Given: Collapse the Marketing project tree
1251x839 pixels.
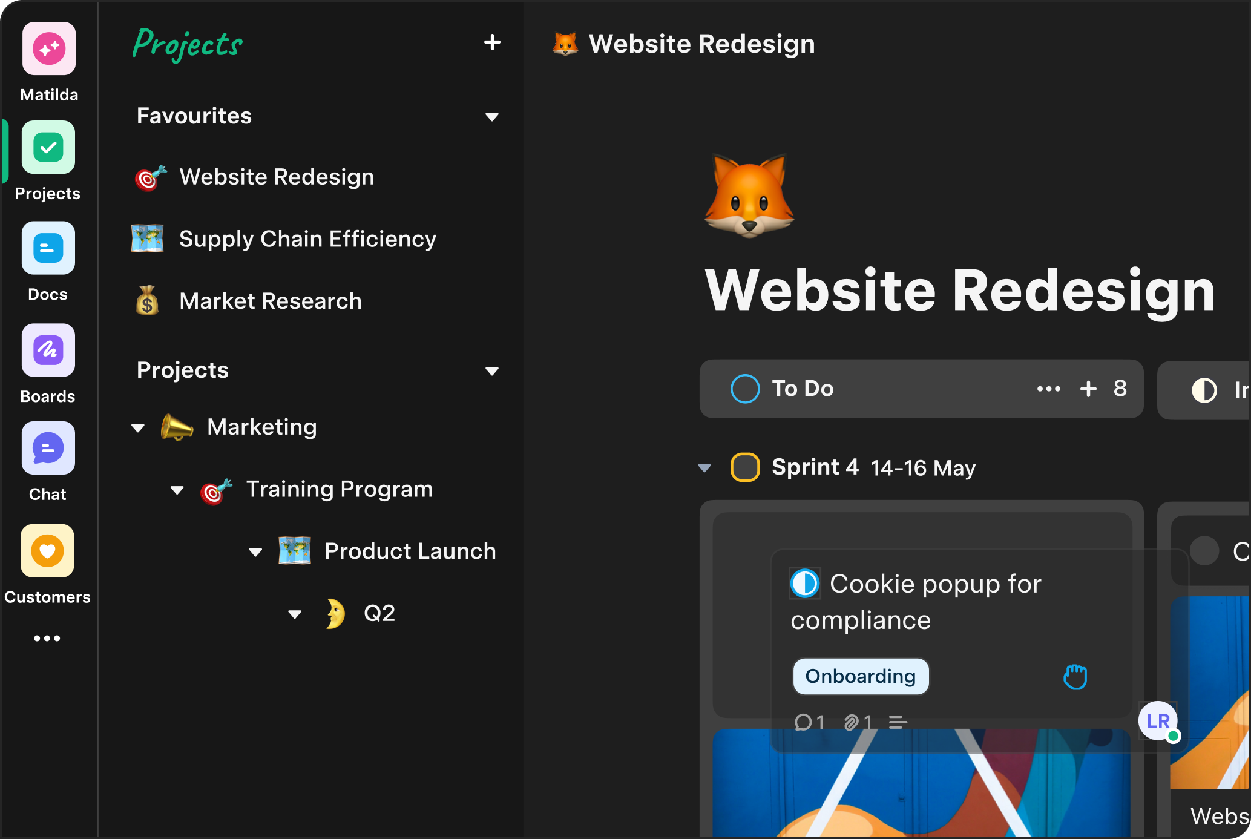Looking at the screenshot, I should click(x=138, y=428).
